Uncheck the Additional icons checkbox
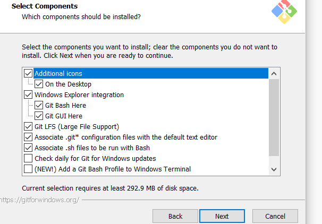This screenshot has height=224, width=322. pos(28,73)
